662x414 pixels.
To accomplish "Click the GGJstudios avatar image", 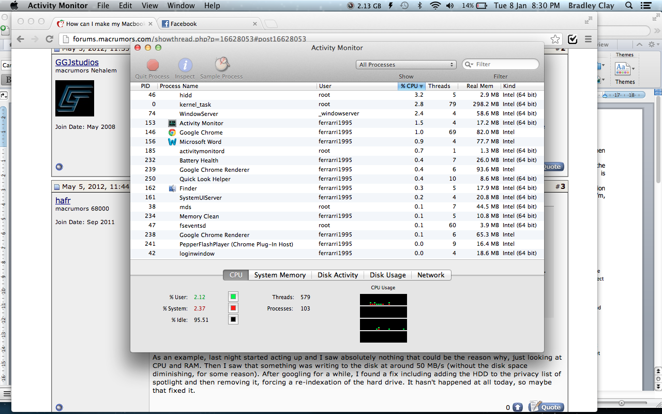I will (x=74, y=98).
